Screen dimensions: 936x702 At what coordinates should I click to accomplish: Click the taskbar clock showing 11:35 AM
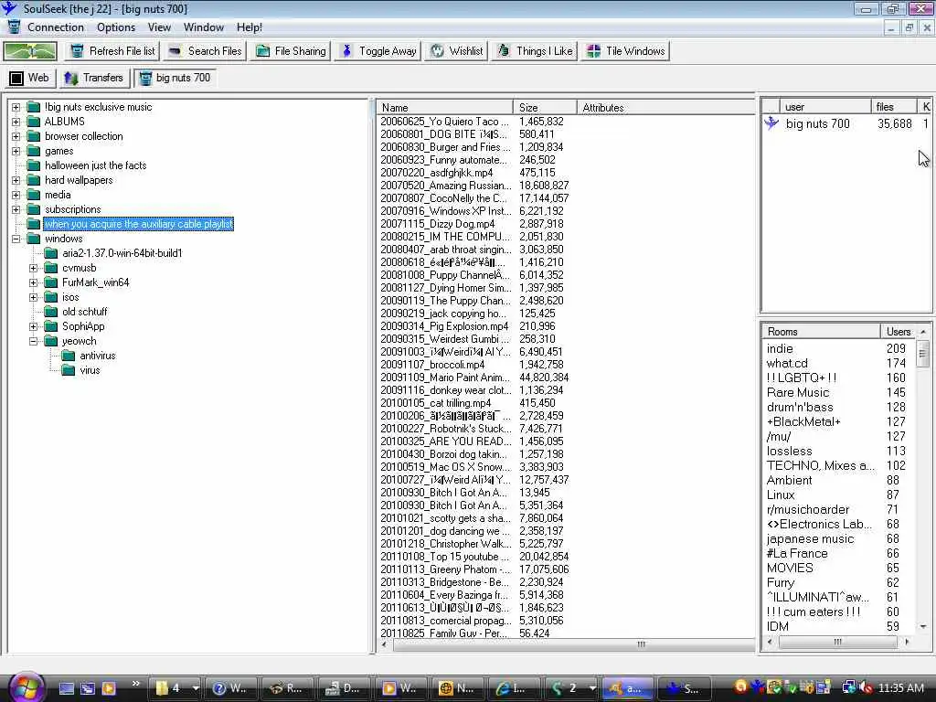click(900, 687)
